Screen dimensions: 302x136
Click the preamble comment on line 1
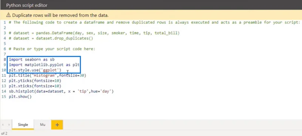pyautogui.click(x=154, y=22)
